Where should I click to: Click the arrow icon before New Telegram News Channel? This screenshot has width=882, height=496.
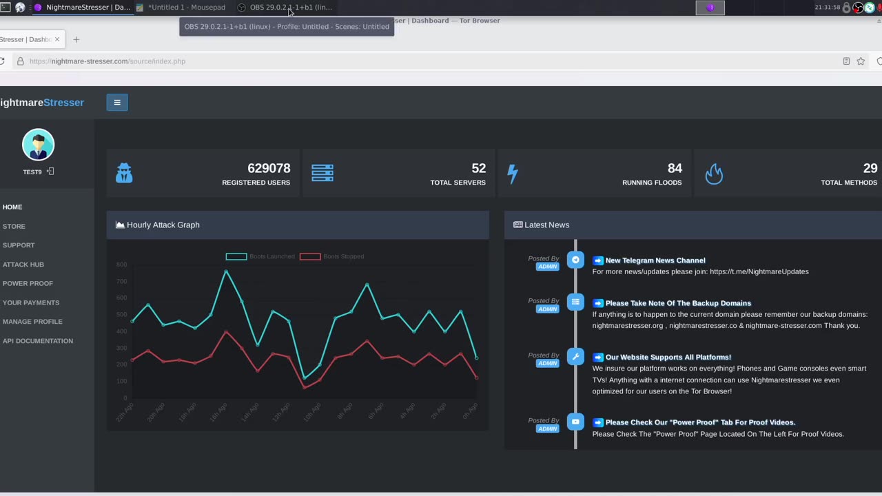tap(598, 260)
